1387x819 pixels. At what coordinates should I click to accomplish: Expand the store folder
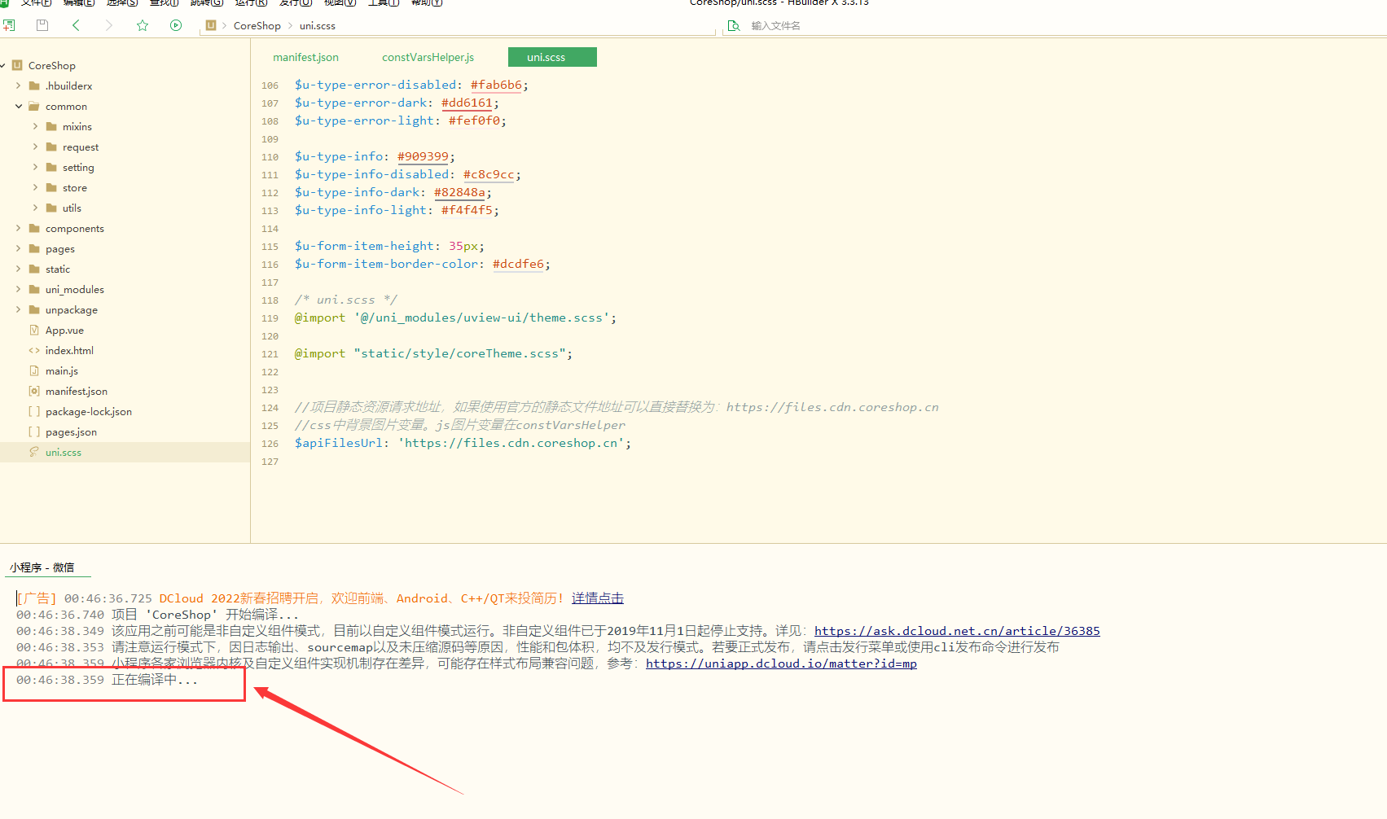pos(35,187)
